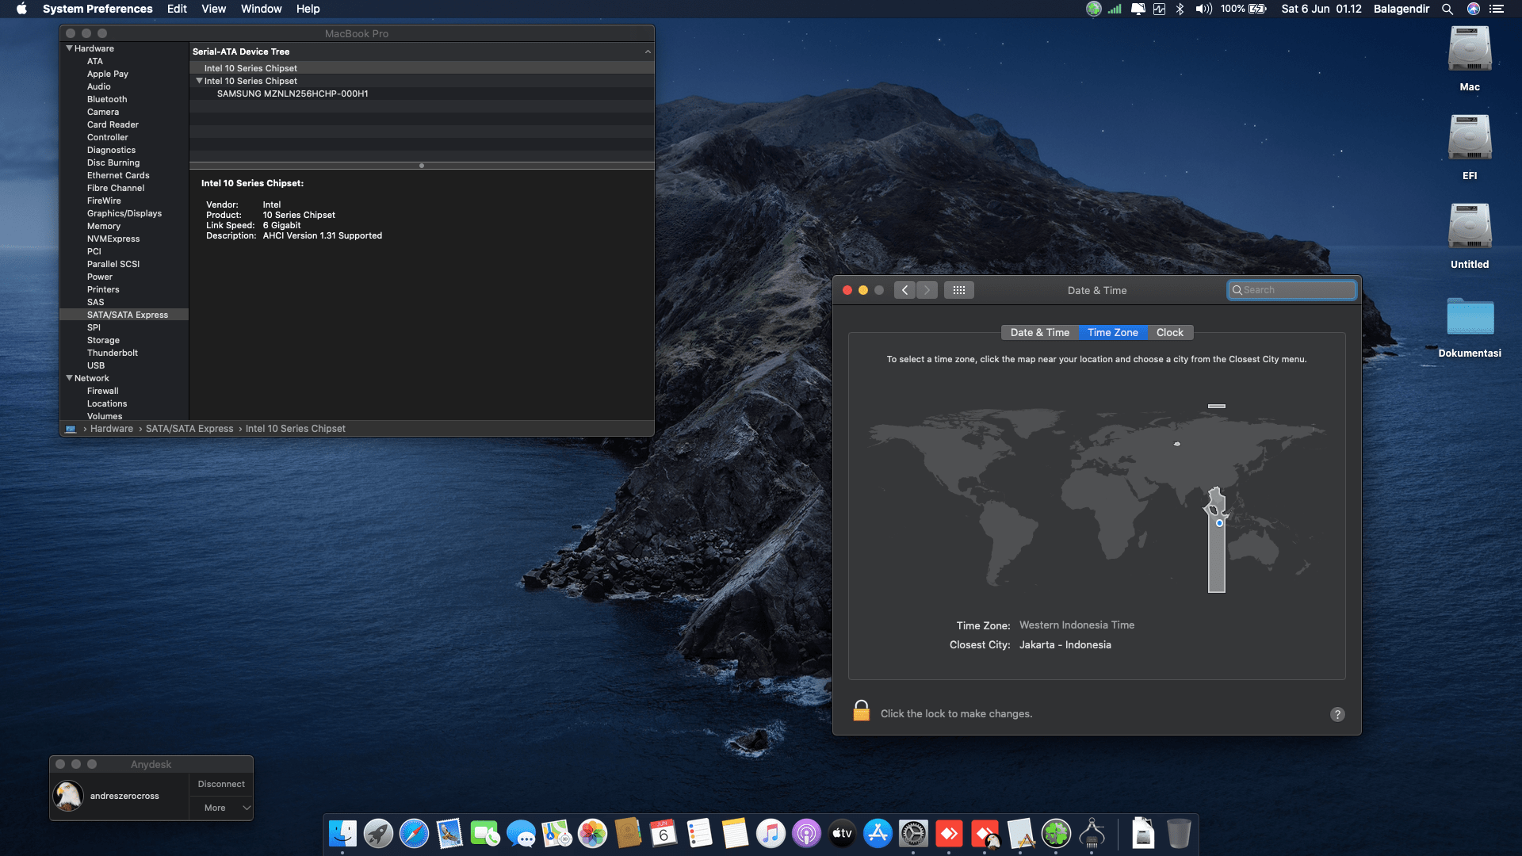Open Calendar from the Dock
Viewport: 1522px width, 856px height.
pos(663,833)
